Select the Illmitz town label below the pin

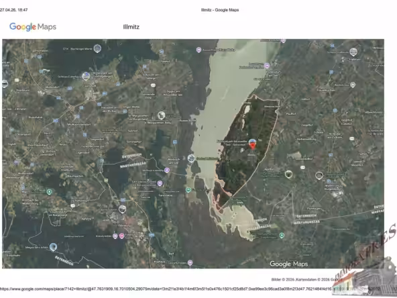[x=251, y=154]
